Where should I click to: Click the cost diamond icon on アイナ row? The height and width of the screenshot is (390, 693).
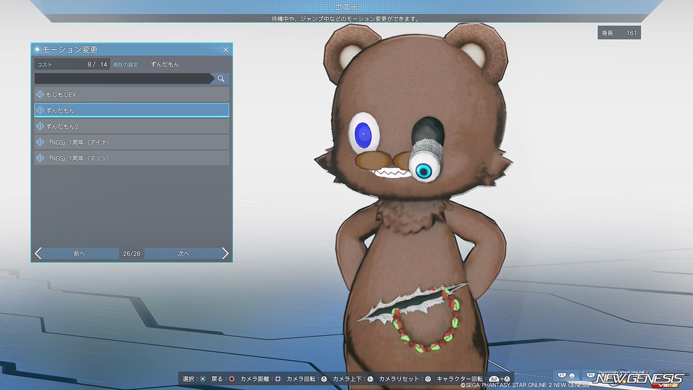40,142
